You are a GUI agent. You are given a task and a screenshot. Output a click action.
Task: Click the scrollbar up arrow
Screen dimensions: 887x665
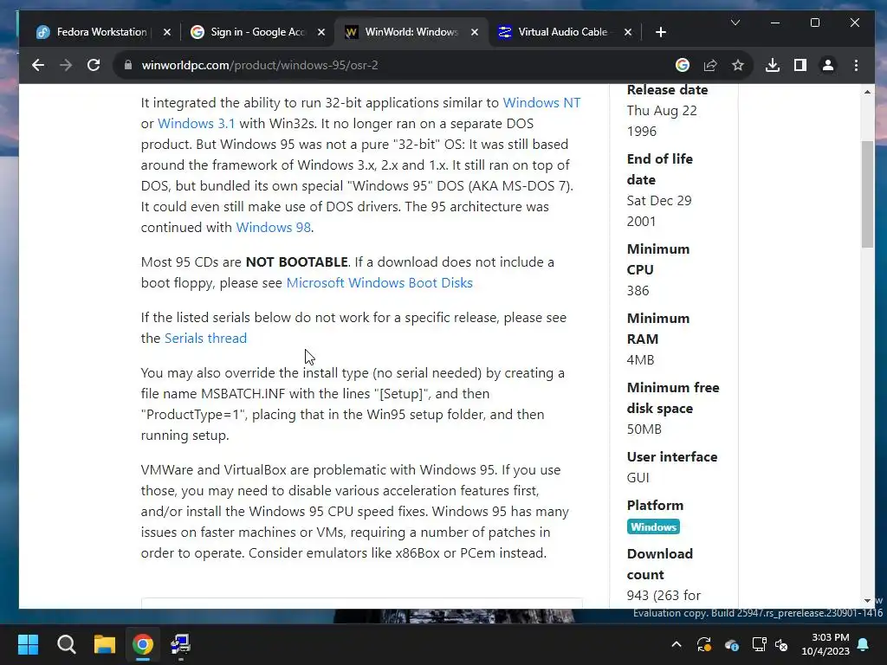click(x=867, y=92)
